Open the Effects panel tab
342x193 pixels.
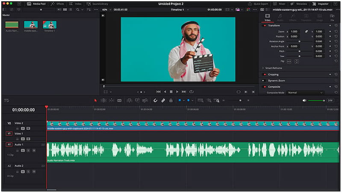[57, 3]
